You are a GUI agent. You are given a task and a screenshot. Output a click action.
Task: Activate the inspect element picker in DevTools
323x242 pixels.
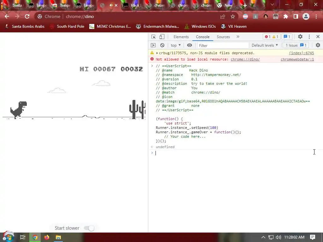coord(154,37)
